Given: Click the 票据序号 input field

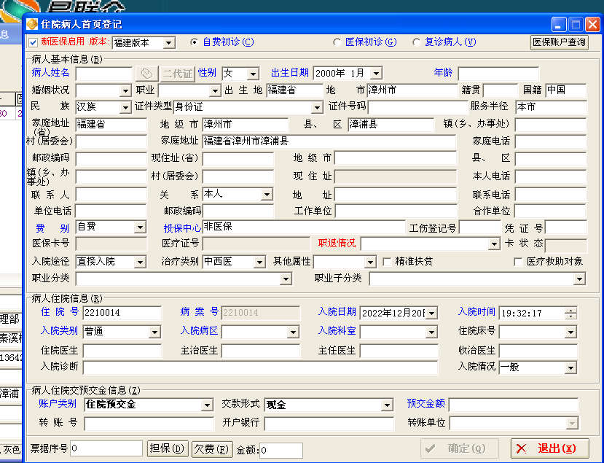Looking at the screenshot, I should coord(106,448).
